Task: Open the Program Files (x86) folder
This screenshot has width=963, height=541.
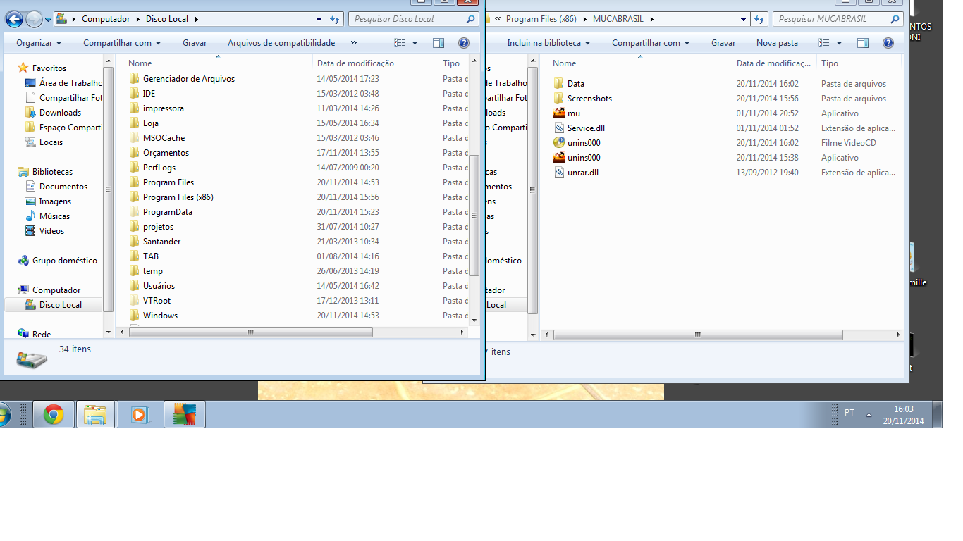Action: pyautogui.click(x=178, y=197)
